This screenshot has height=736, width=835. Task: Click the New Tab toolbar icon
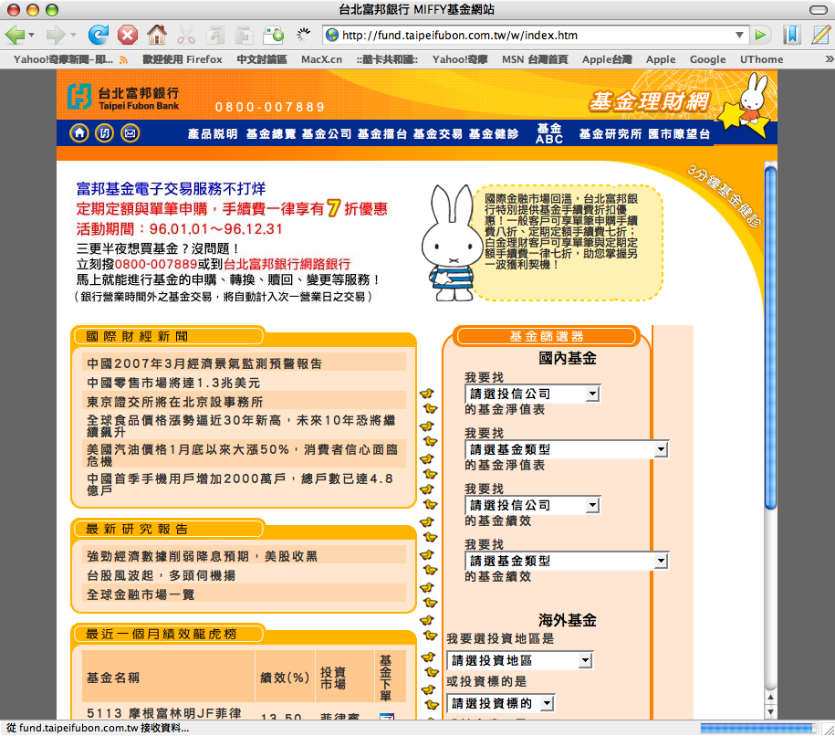click(274, 36)
